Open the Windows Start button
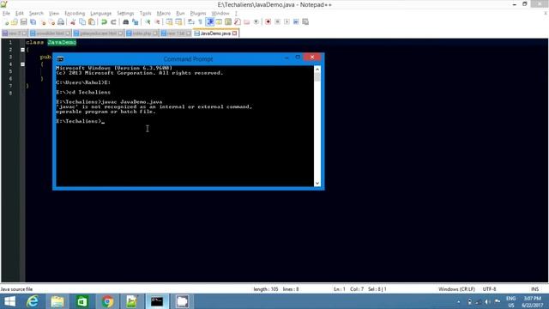Viewport: 549px width, 309px height. pos(9,301)
